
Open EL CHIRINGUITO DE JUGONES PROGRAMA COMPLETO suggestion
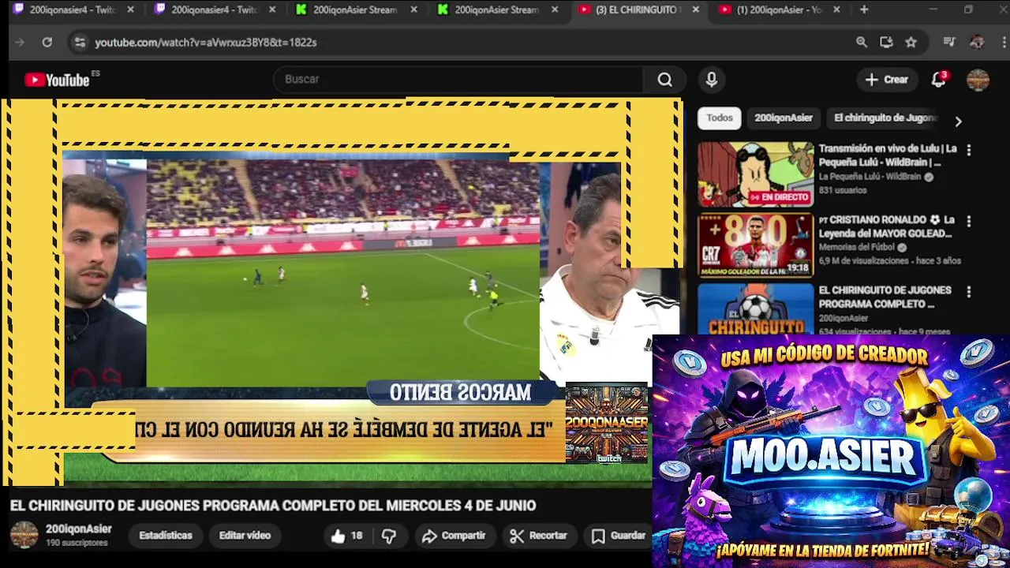(885, 297)
